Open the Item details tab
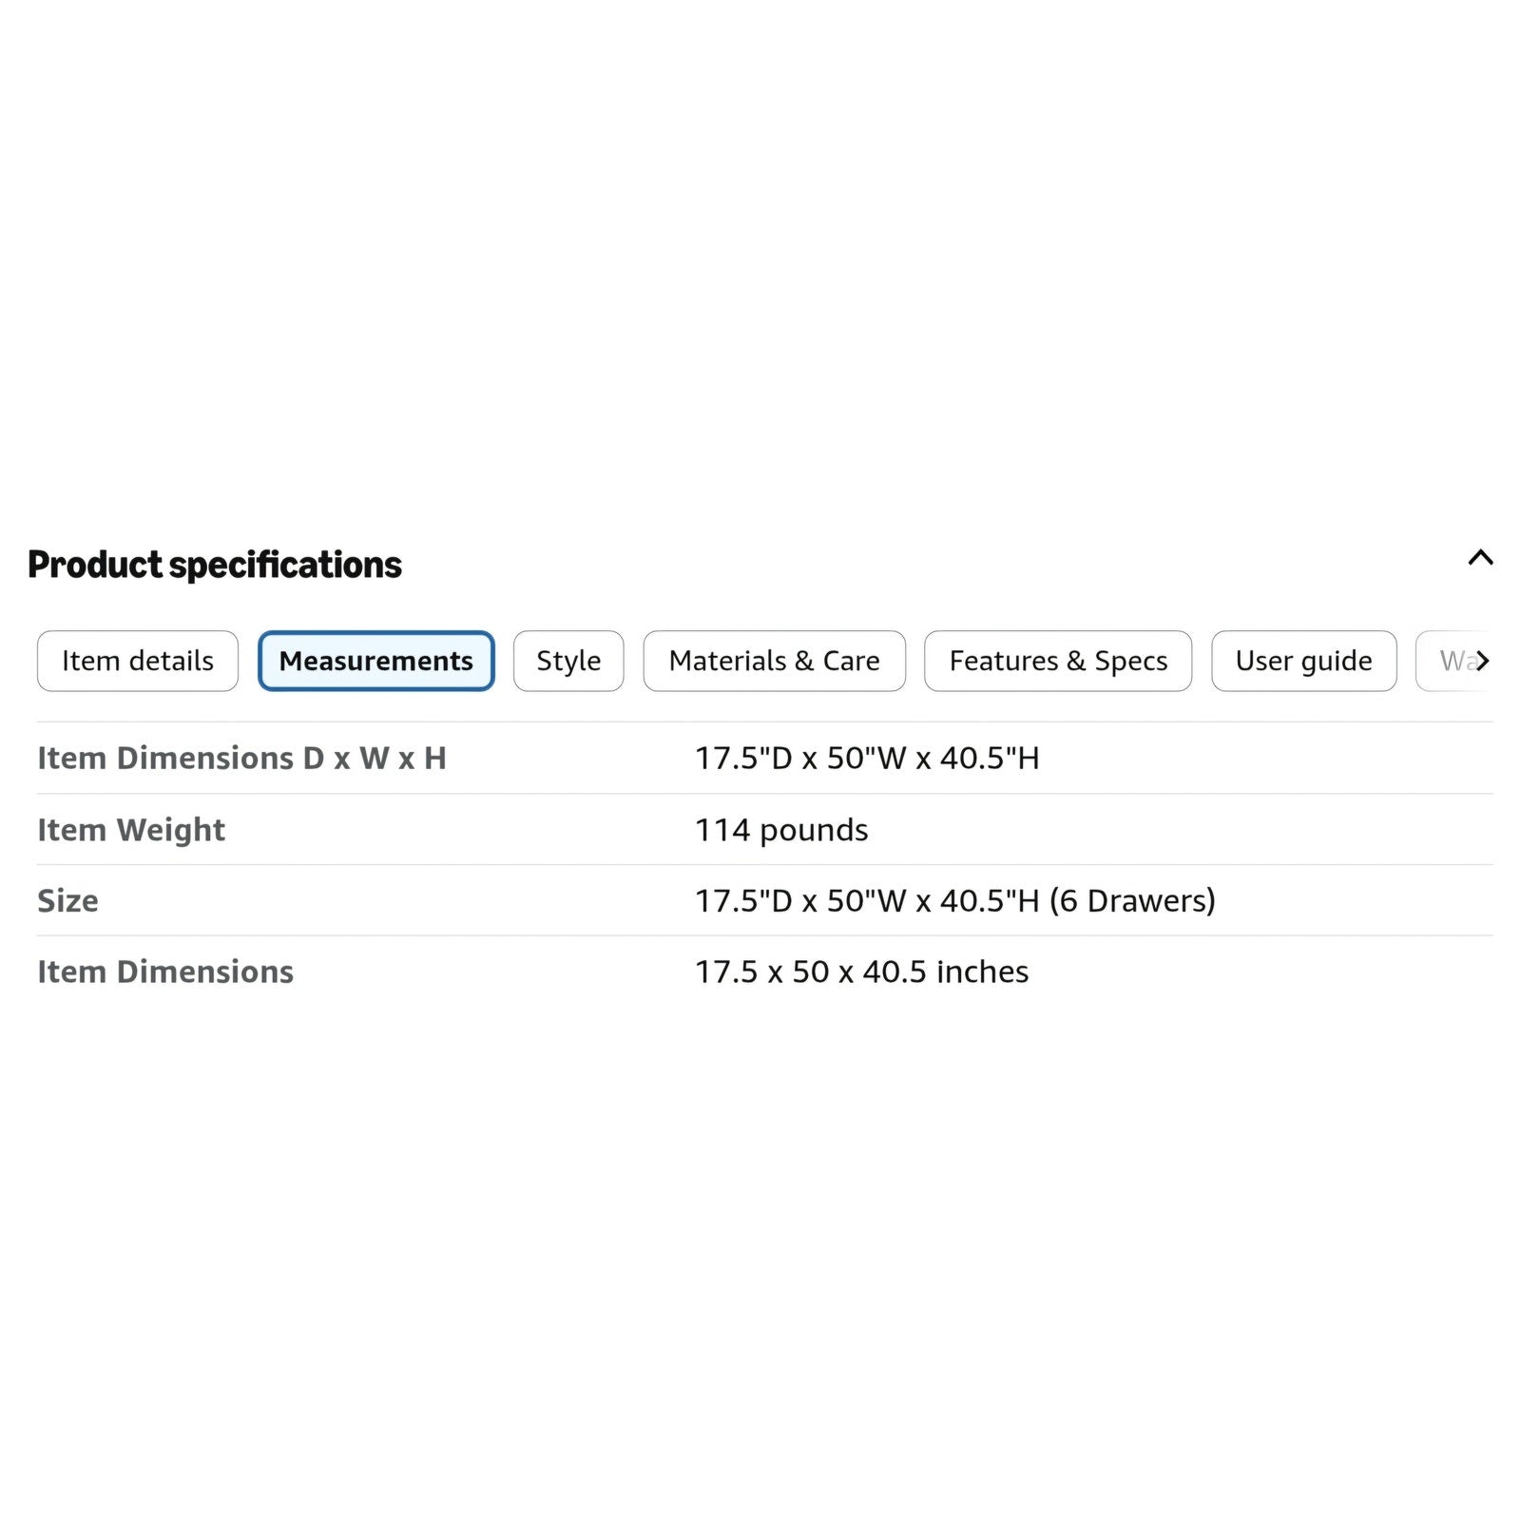The width and height of the screenshot is (1521, 1521). coord(138,661)
